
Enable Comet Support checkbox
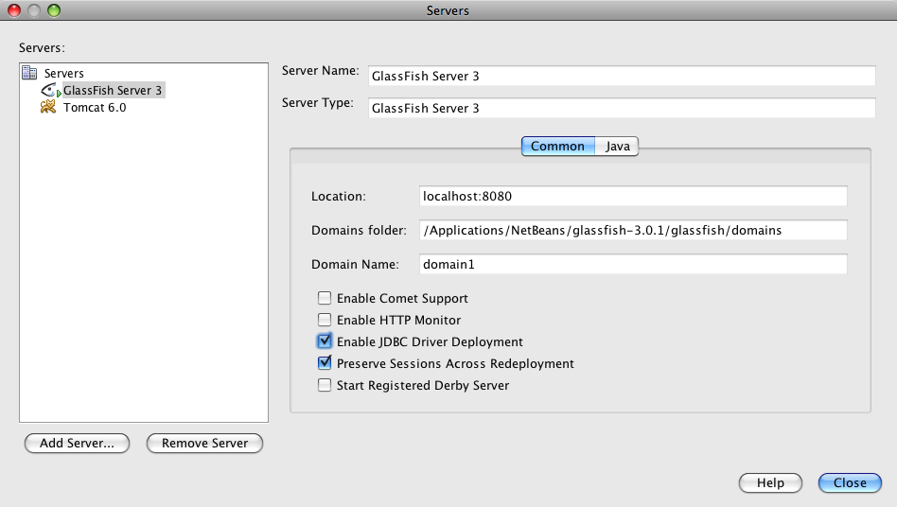[325, 298]
